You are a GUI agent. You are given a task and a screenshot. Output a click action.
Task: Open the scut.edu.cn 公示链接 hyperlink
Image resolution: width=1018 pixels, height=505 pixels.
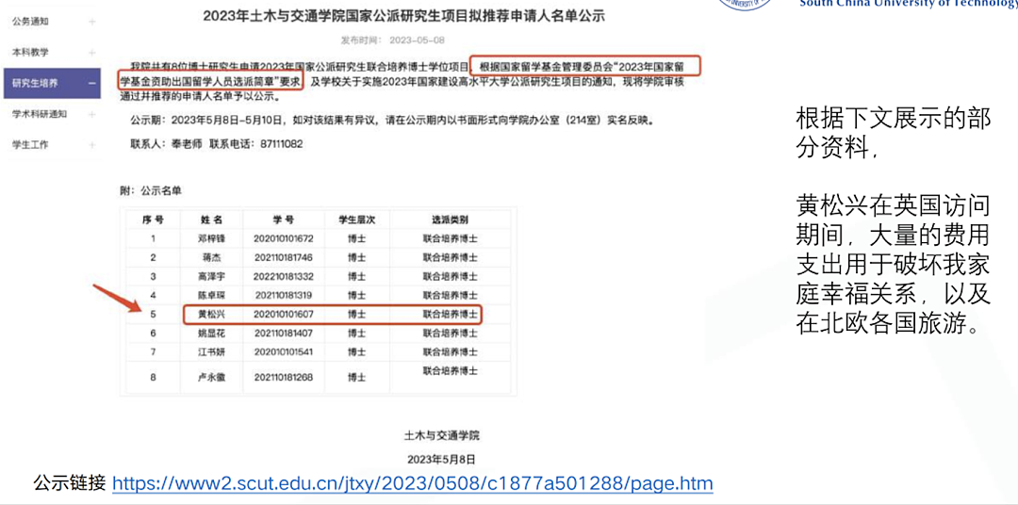tap(413, 483)
